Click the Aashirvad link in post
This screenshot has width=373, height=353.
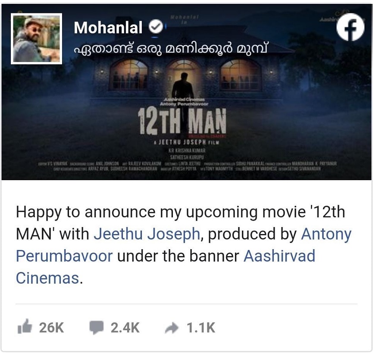pyautogui.click(x=279, y=256)
